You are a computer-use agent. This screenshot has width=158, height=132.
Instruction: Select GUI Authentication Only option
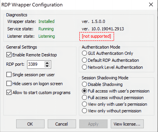pos(85,53)
